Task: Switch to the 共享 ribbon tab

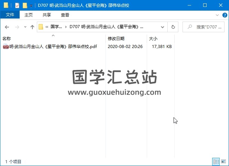Action: click(47, 15)
